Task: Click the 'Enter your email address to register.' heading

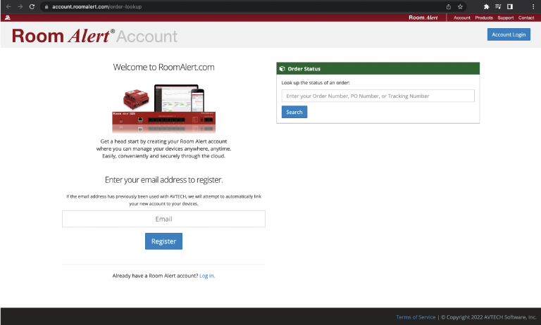Action: click(x=163, y=180)
